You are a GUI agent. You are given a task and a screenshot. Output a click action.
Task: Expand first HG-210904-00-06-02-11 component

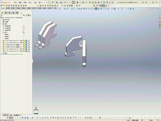coord(1,41)
